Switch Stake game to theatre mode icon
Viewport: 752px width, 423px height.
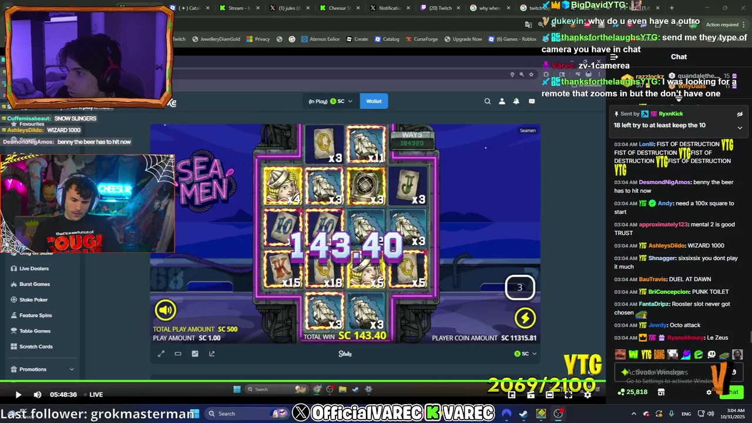click(178, 354)
